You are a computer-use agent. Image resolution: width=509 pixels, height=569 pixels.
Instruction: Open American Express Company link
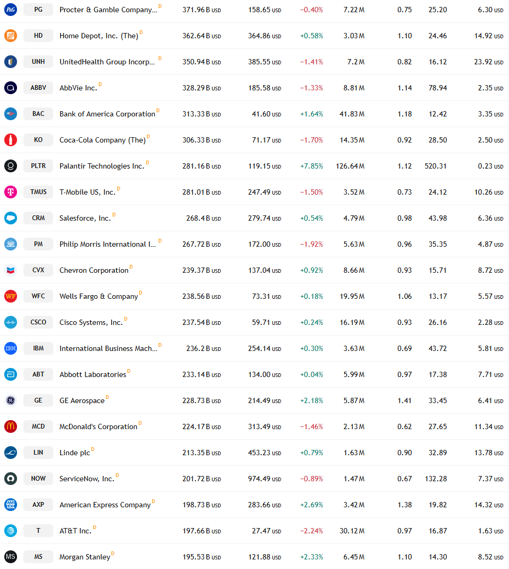click(x=105, y=505)
